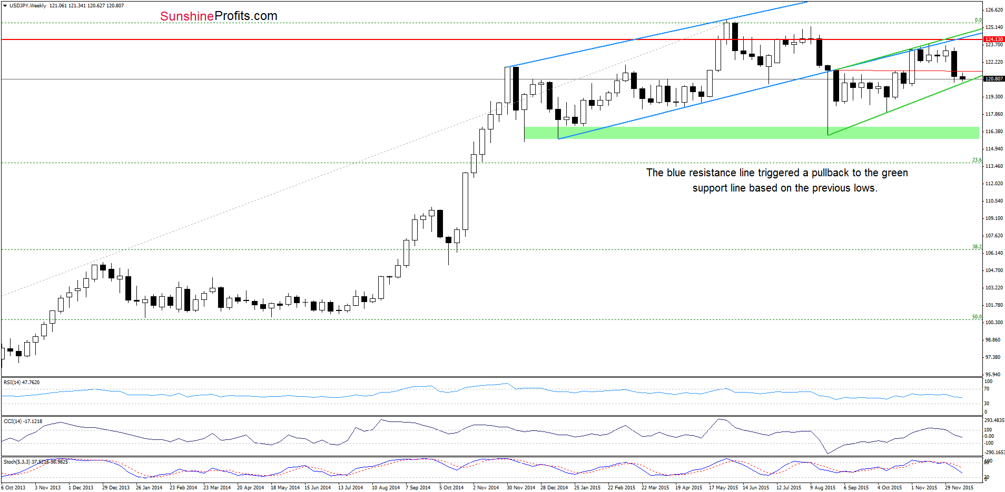Select the 113.460 price axis value

coord(994,166)
